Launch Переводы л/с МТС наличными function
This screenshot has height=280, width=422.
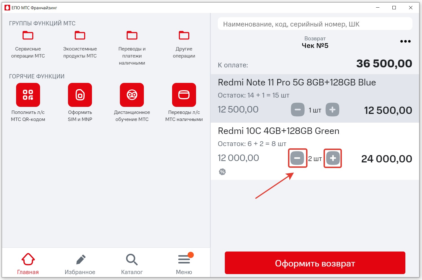coord(184,95)
